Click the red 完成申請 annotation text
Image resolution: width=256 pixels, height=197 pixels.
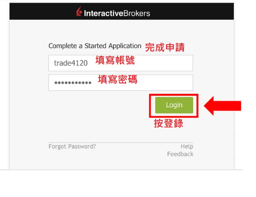point(165,47)
